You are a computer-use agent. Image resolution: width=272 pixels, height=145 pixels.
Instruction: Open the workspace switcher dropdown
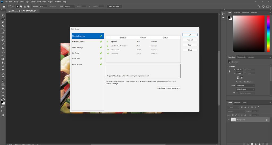point(268,6)
